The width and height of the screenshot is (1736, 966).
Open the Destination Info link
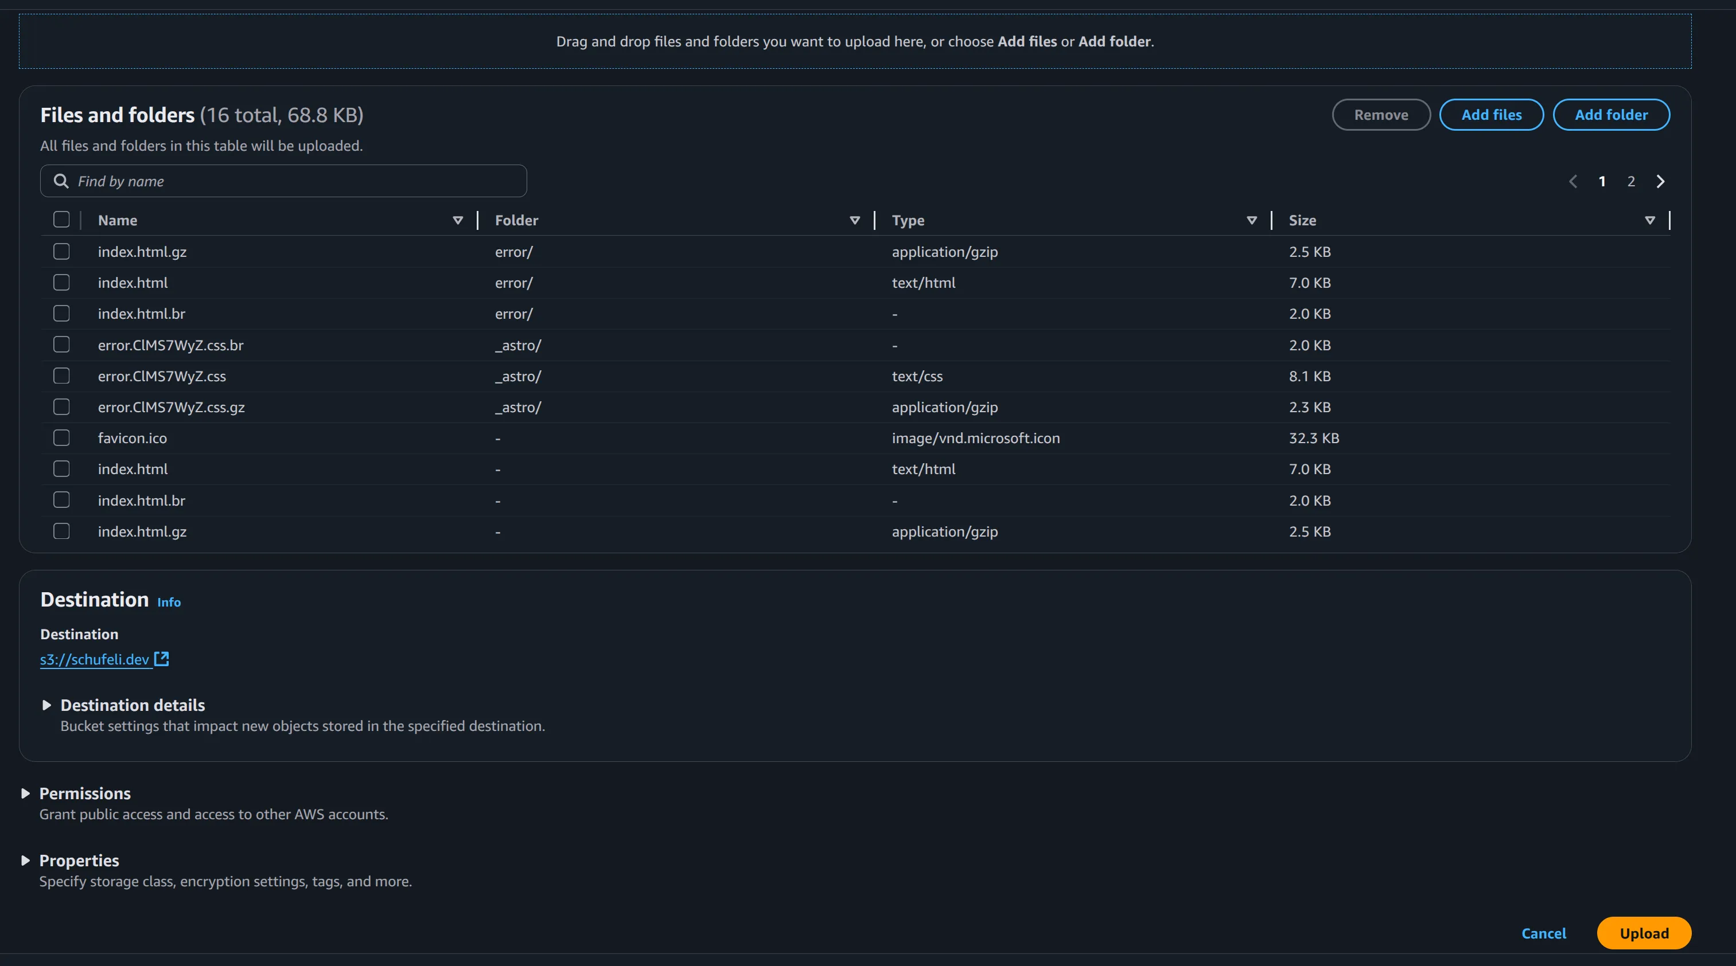[x=169, y=602]
